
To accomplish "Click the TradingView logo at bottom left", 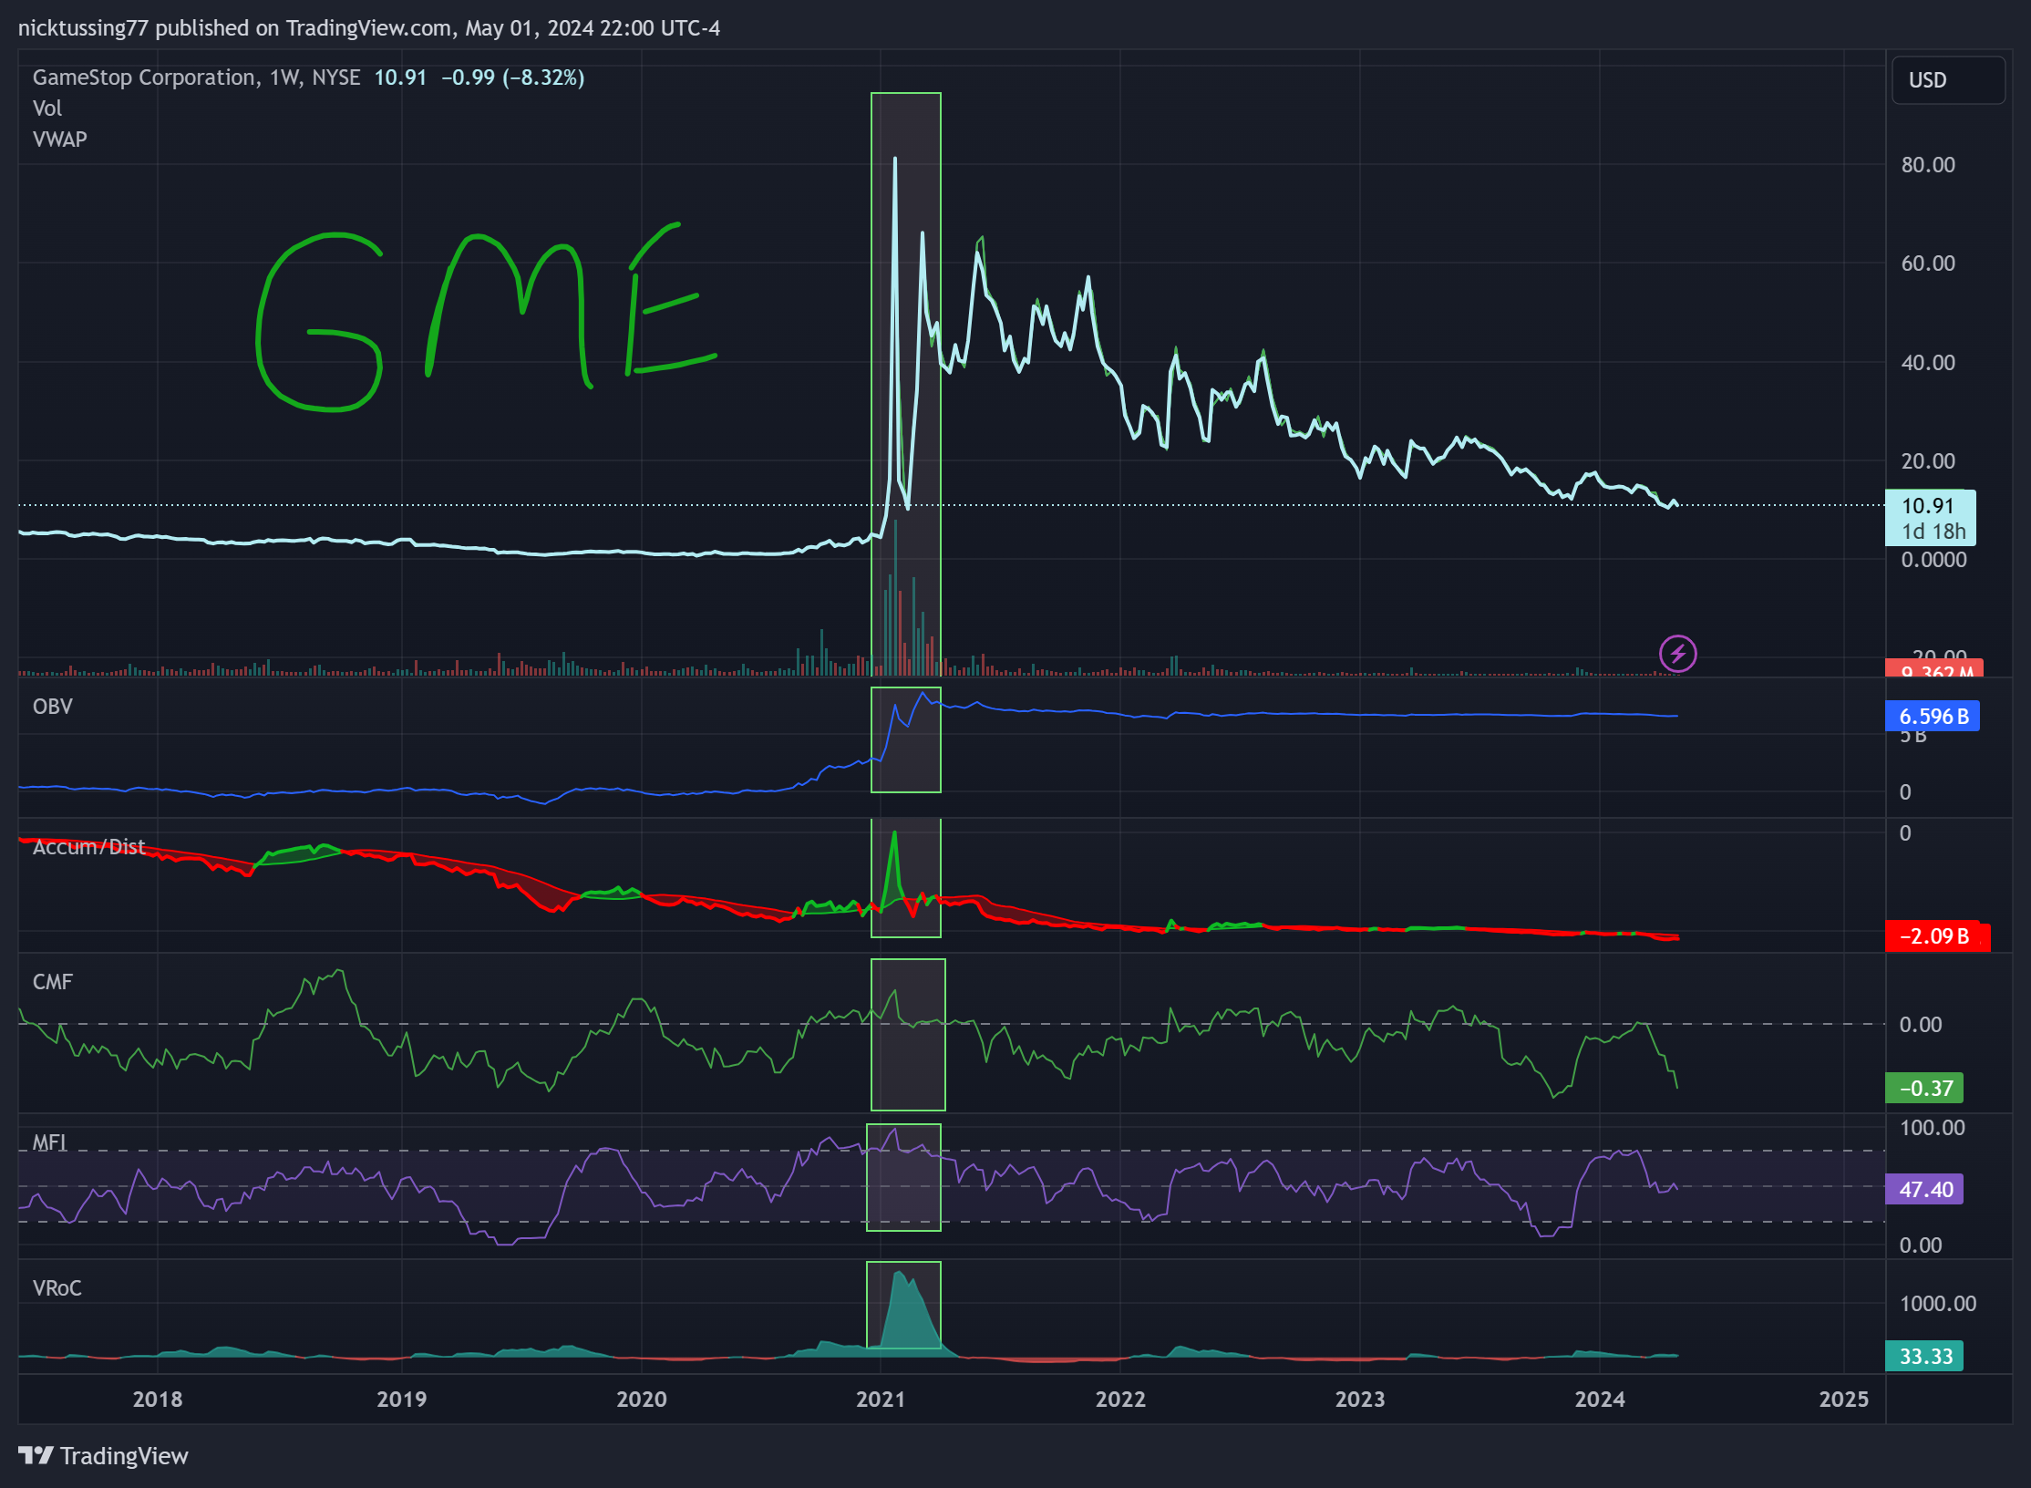I will 103,1455.
